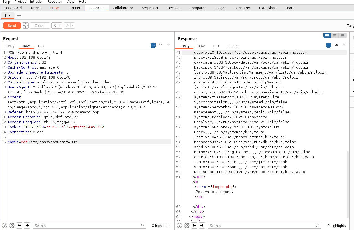Click the Cancel button
Screen dimensions: 354x230
(x=40, y=25)
